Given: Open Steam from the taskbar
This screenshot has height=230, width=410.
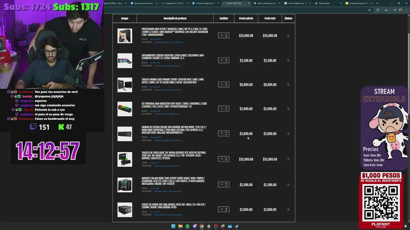Looking at the screenshot, I should [237, 226].
